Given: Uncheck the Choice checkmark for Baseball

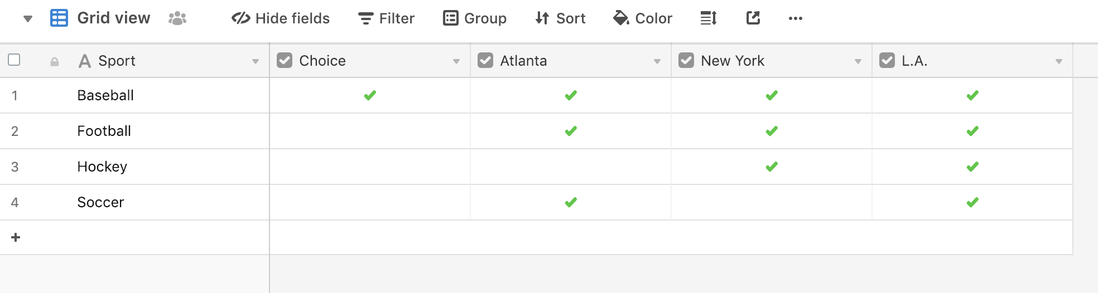Looking at the screenshot, I should click(370, 95).
